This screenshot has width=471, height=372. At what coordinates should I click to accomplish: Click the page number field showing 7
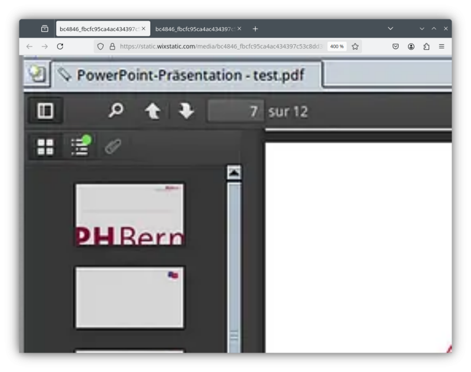tap(235, 111)
